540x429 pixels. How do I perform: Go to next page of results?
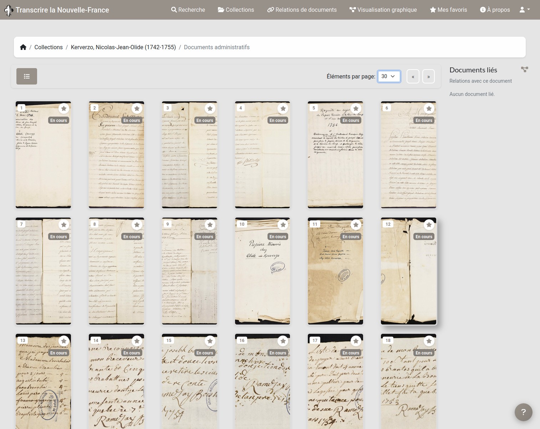point(428,76)
